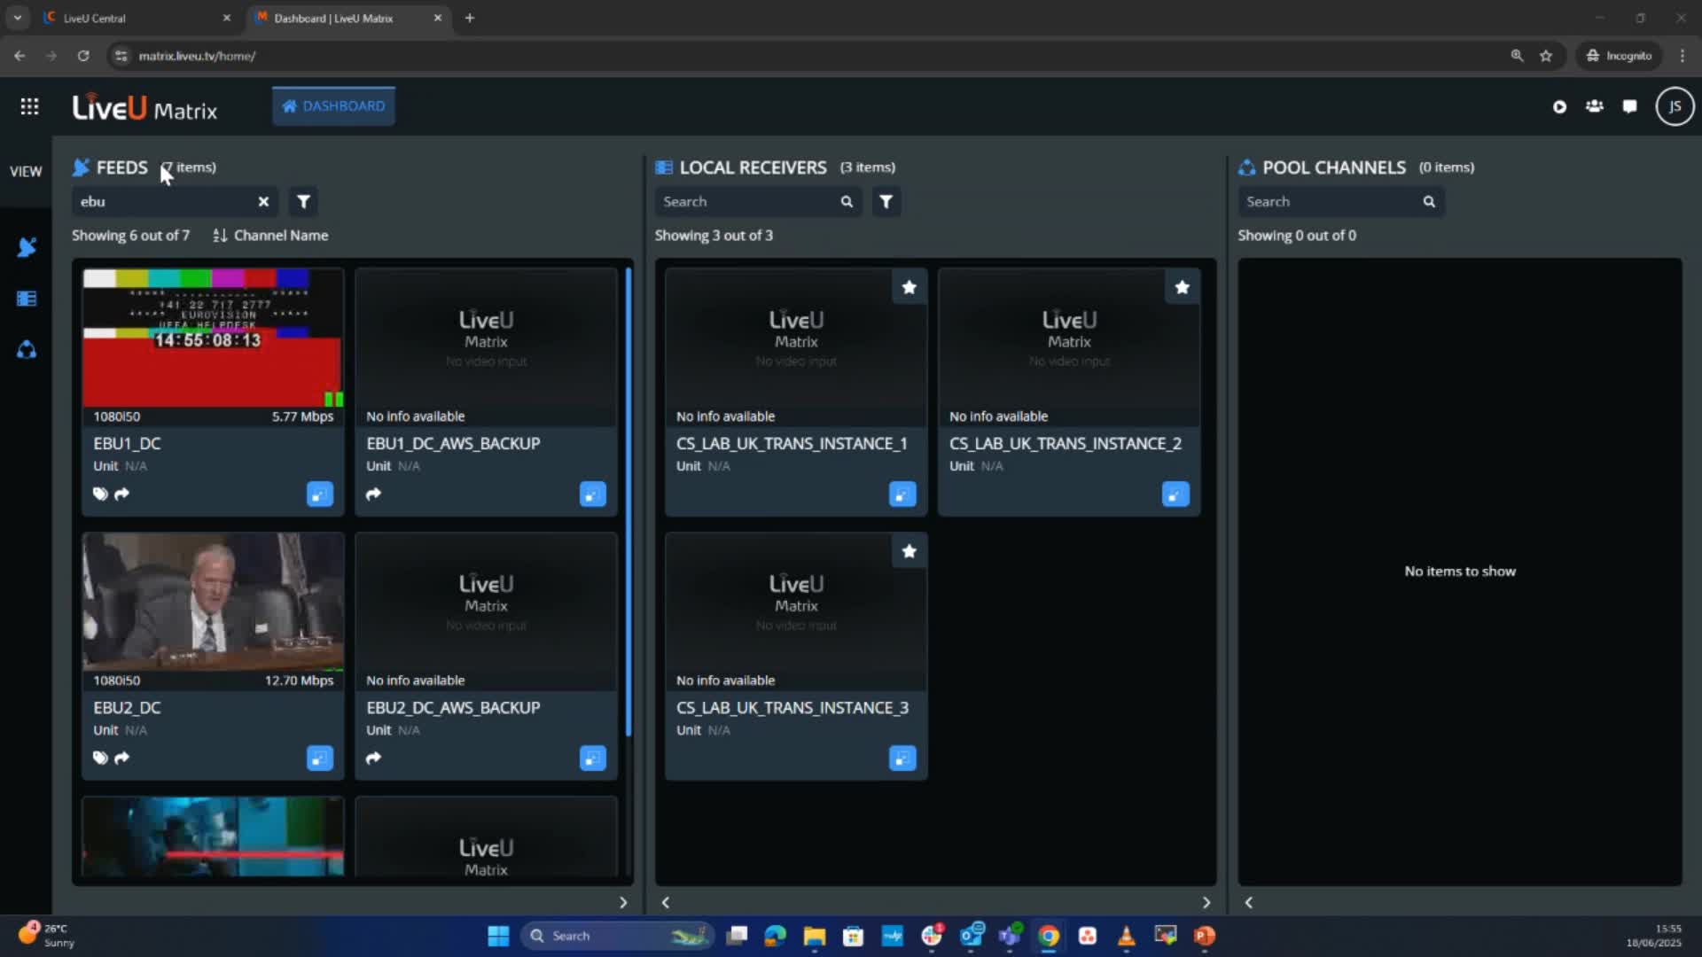Click the tag icon on the EBU2_DC card
Image resolution: width=1702 pixels, height=957 pixels.
(100, 758)
